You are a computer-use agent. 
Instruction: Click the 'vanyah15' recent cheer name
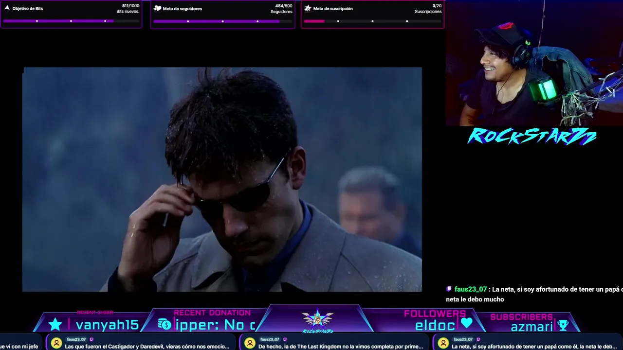(107, 325)
